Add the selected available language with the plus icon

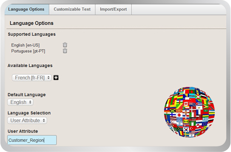point(56,78)
